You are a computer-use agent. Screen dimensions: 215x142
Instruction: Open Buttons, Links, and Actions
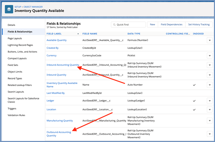pyautogui.click(x=22, y=52)
